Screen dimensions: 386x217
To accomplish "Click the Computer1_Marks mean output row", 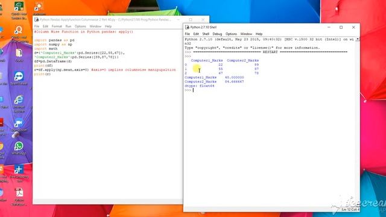I will 214,78.
